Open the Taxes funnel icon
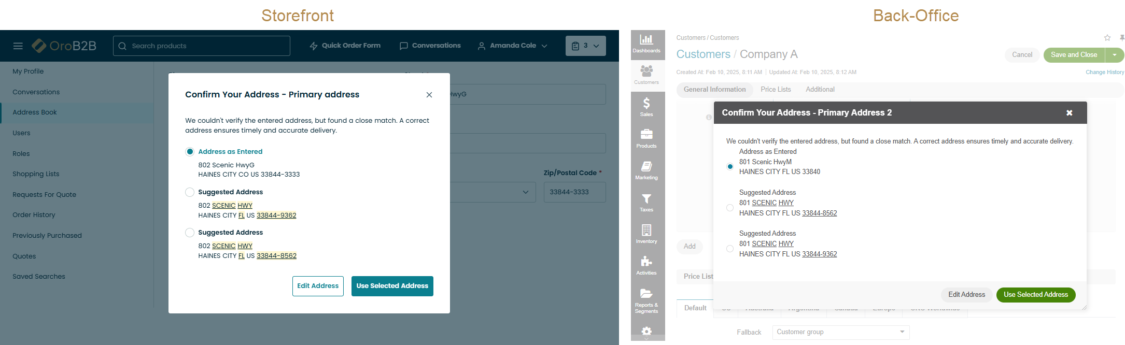 tap(646, 202)
